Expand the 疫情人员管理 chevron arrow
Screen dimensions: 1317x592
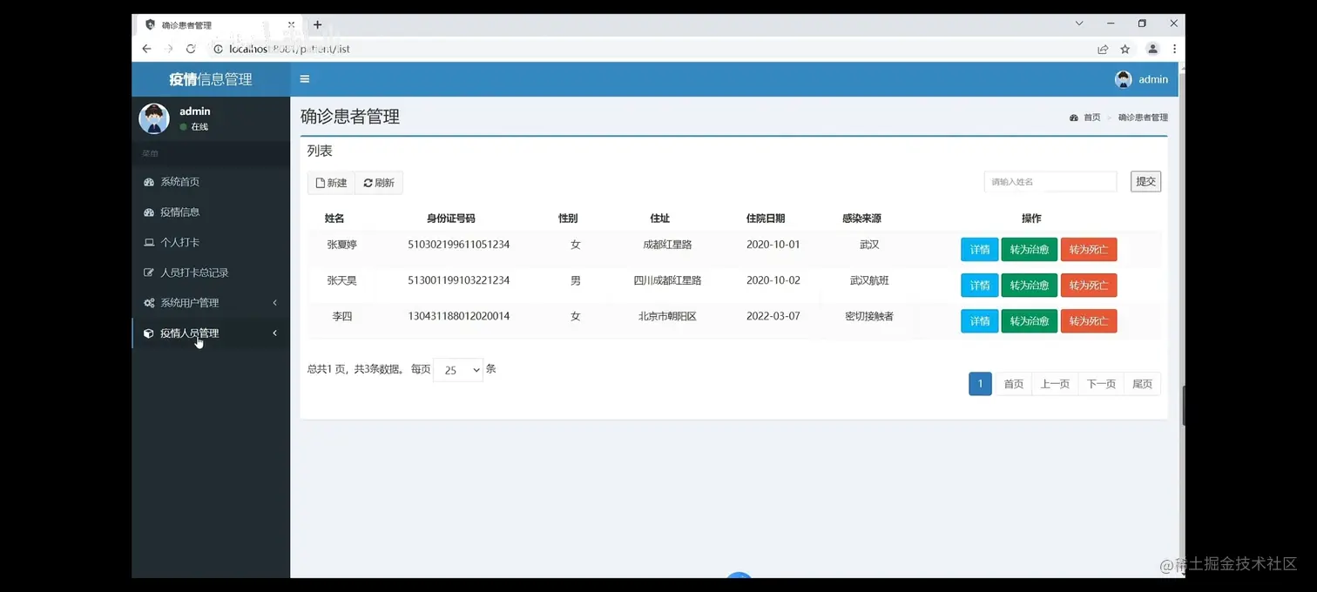point(275,333)
